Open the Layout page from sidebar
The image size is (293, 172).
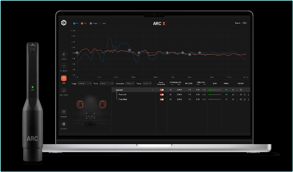tap(64, 54)
